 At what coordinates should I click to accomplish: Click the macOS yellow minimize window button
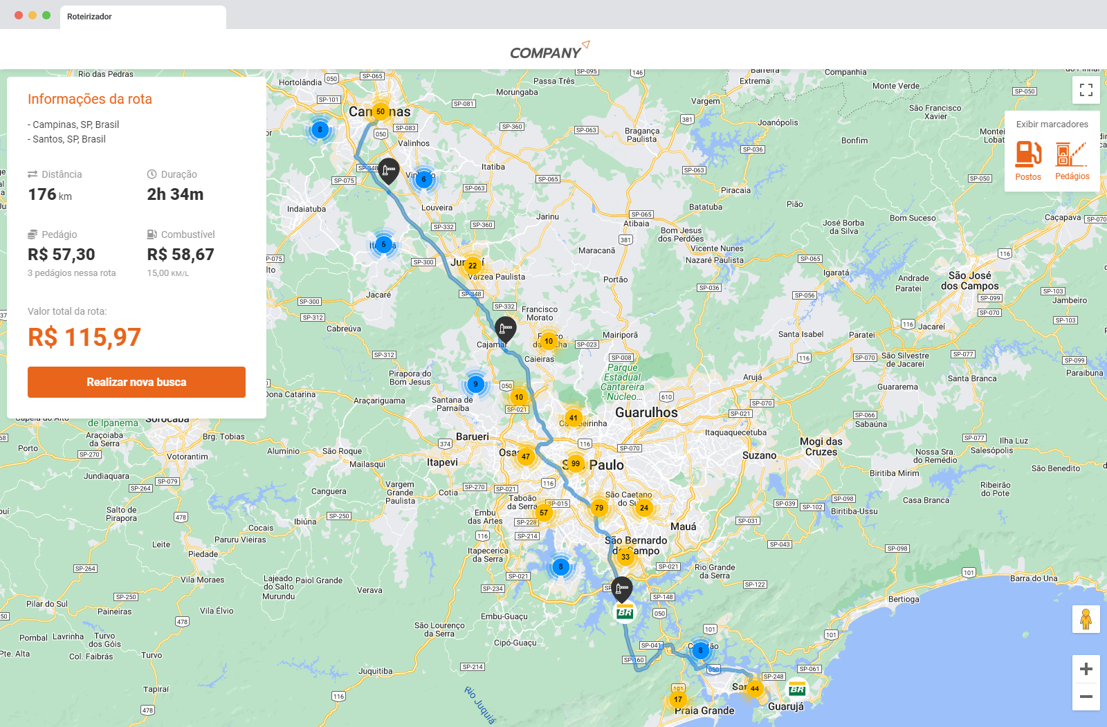click(x=33, y=15)
